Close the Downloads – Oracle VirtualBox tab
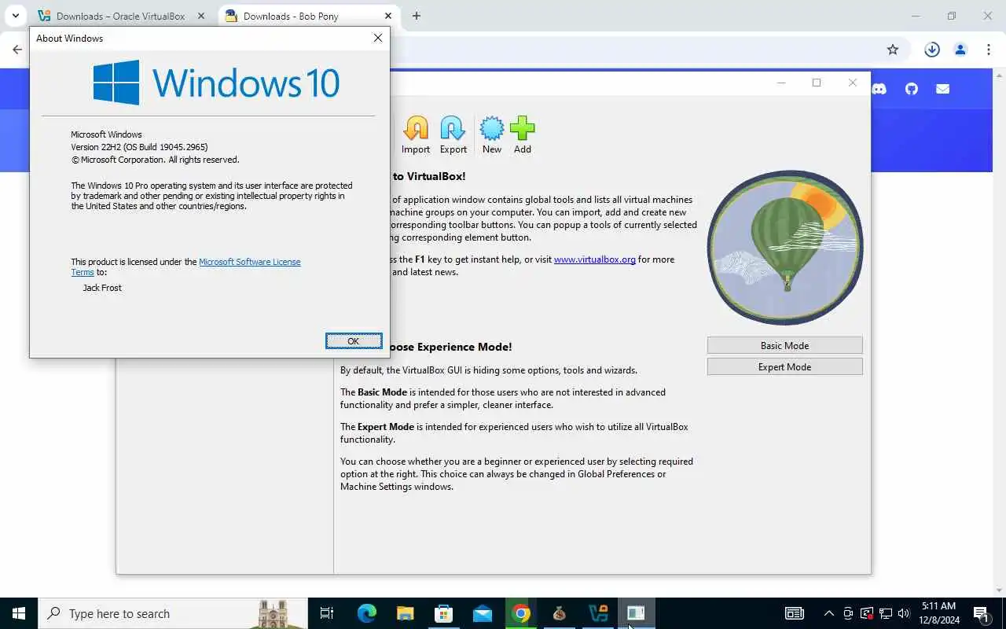The image size is (1006, 629). click(201, 16)
